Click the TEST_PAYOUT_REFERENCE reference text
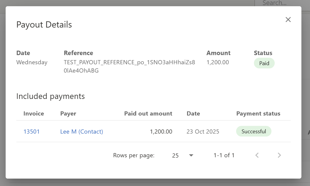The width and height of the screenshot is (310, 186). click(x=129, y=62)
